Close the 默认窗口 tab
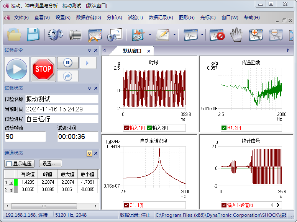Viewport: 297px width, 222px height. [x=149, y=51]
